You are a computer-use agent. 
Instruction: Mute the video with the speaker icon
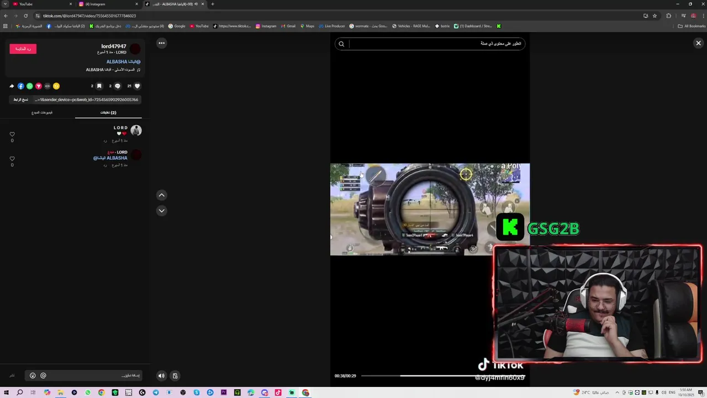click(161, 376)
